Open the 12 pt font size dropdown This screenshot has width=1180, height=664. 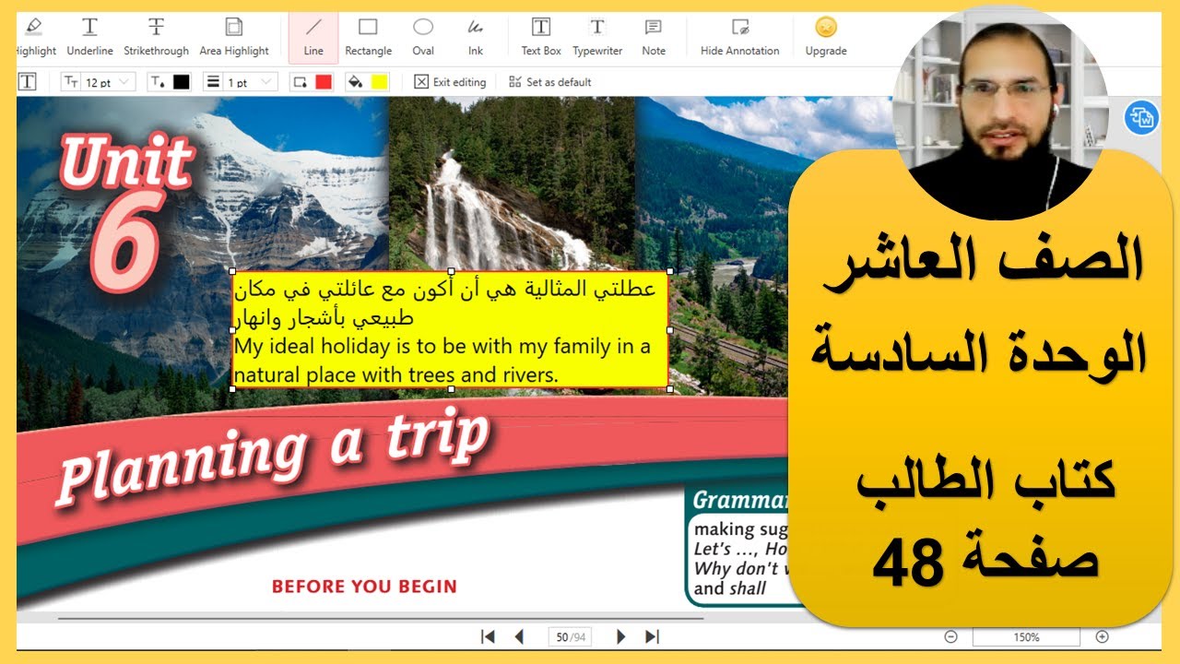pyautogui.click(x=99, y=82)
